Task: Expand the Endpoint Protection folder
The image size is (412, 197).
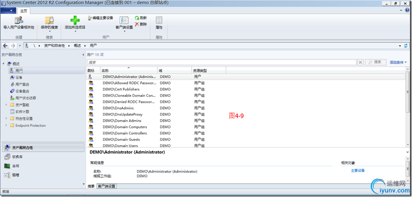Action: click(x=6, y=125)
